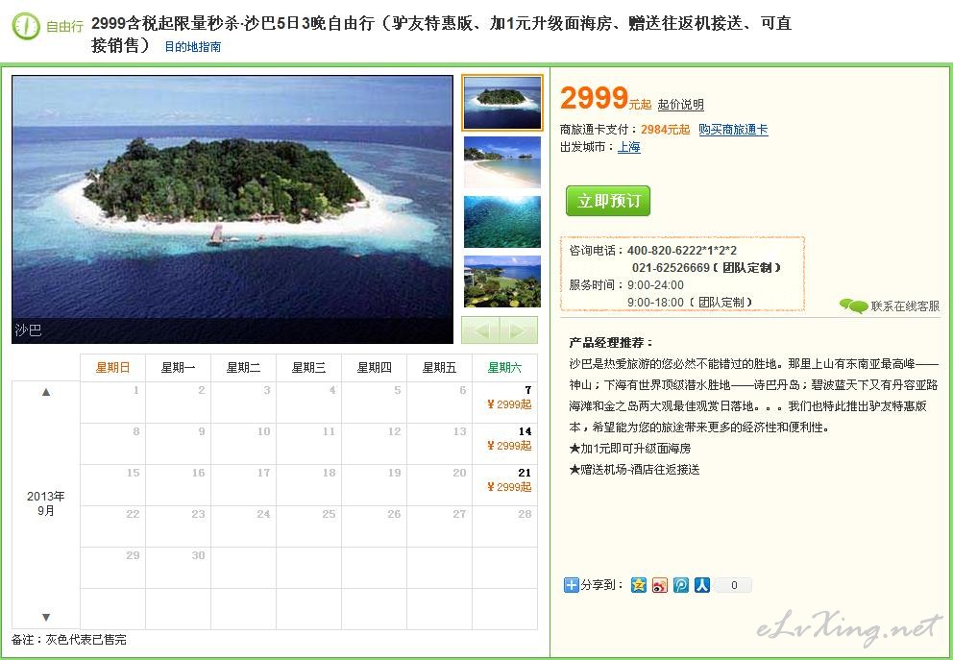Viewport: 953px width, 660px height.
Task: Click the ★加1元即可升级面海房 line
Action: tap(629, 449)
